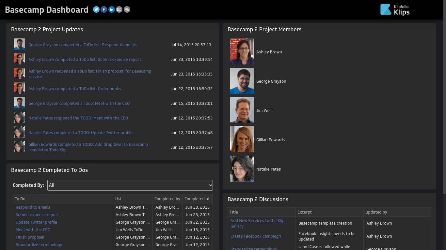
Task: Click timestamp Jul 14, 2015 20:57:13
Action: (191, 45)
